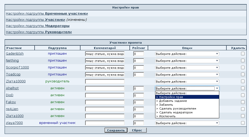The height and width of the screenshot is (137, 249).
Task: Focus rating field for Fakov
Action: (x=139, y=102)
